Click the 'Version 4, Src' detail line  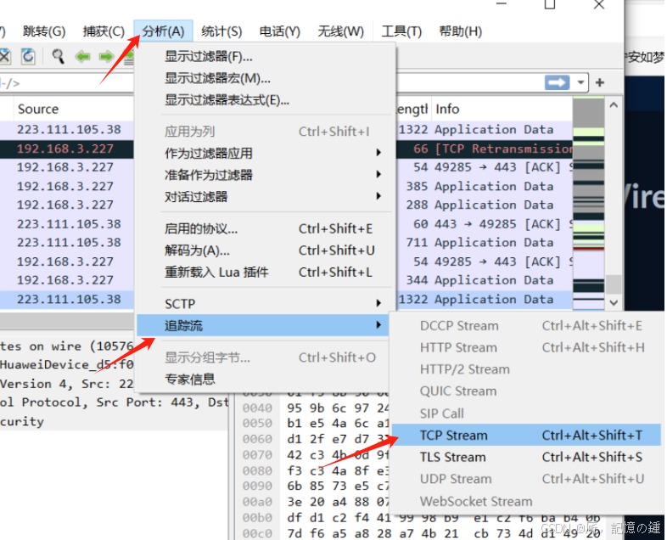[x=67, y=384]
